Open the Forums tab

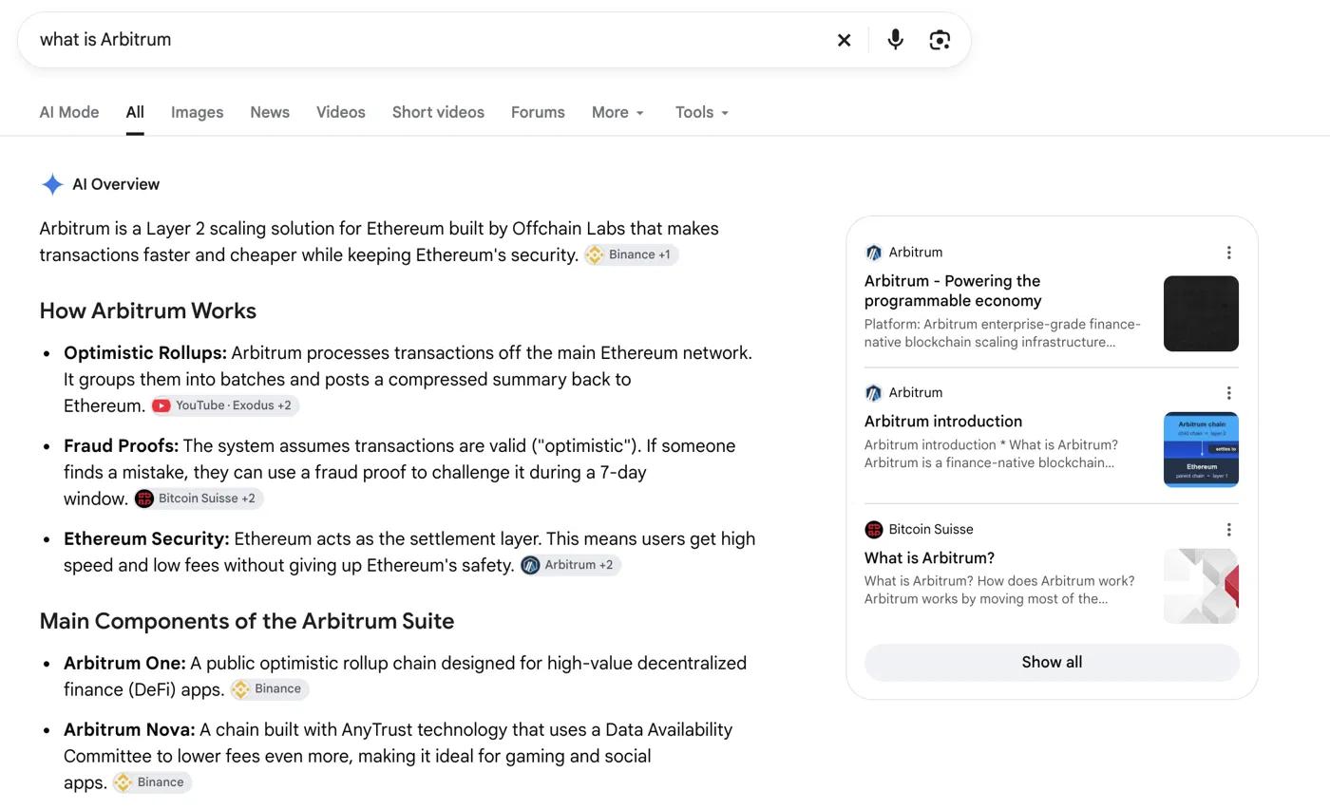(x=538, y=112)
